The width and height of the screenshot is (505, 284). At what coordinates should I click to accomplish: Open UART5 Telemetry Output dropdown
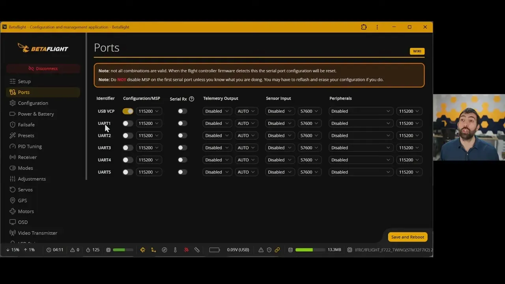[x=217, y=172]
